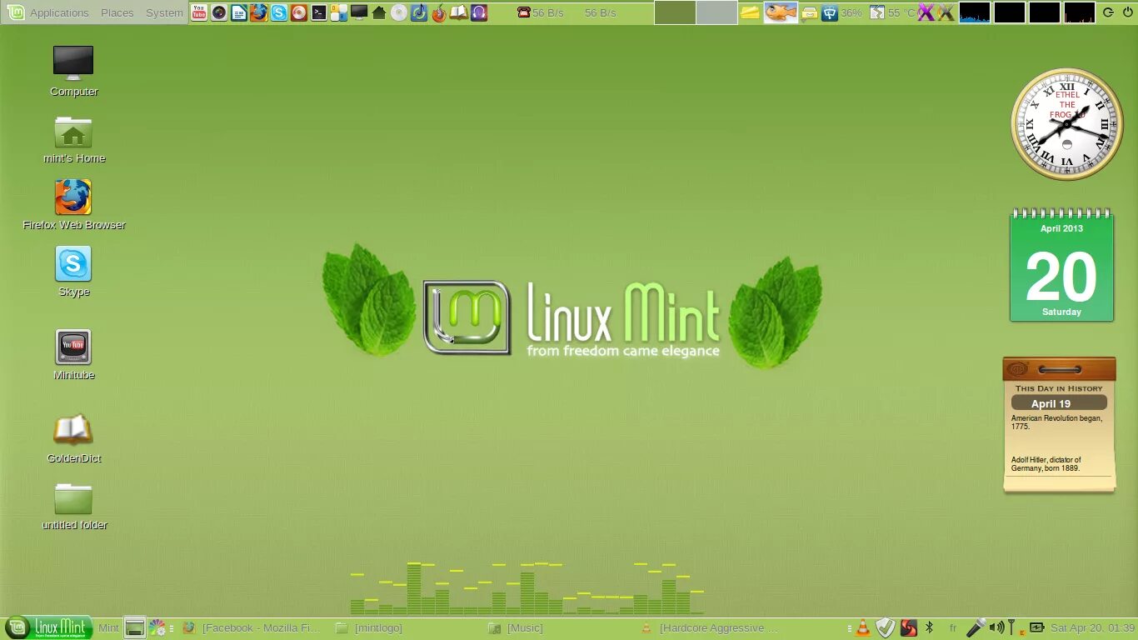Screen dimensions: 1138x640
Task: Click the show desktop button in bottom panel
Action: 134,628
